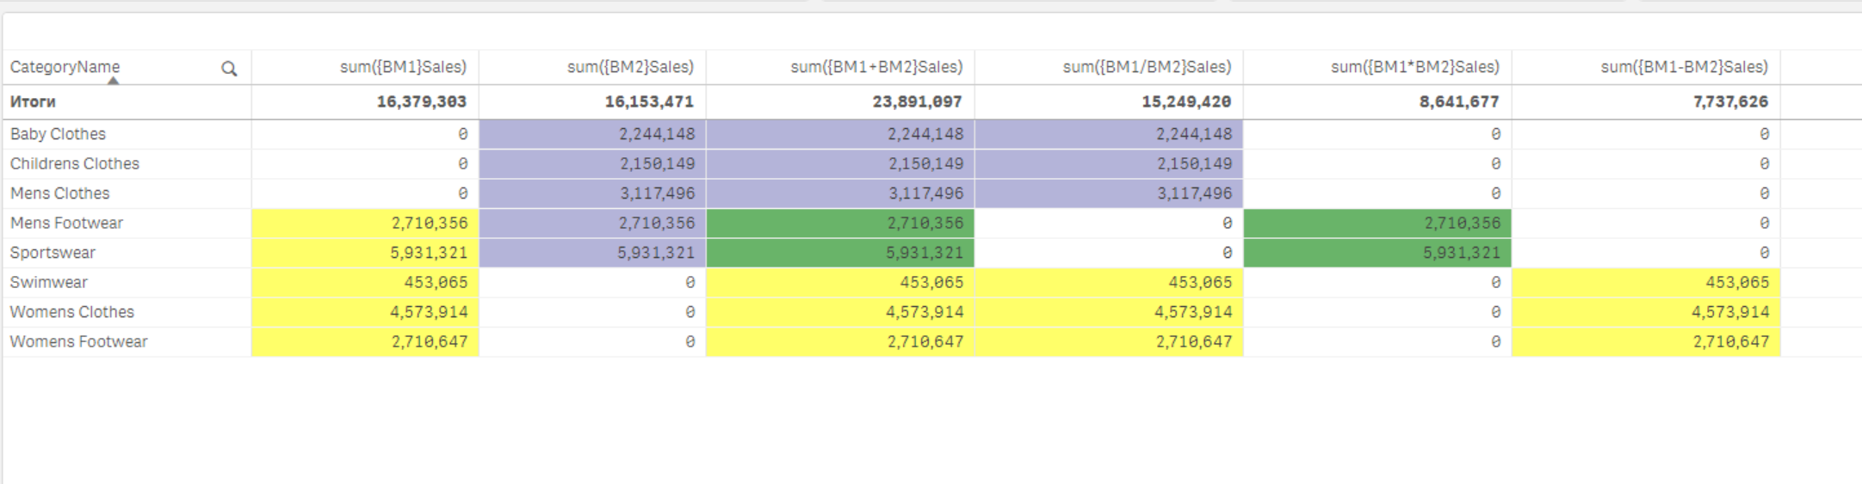Select the Womens Footwear category
Image resolution: width=1862 pixels, height=484 pixels.
coord(79,341)
